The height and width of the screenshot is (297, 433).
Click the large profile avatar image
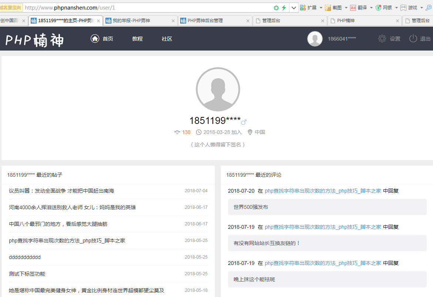218,89
